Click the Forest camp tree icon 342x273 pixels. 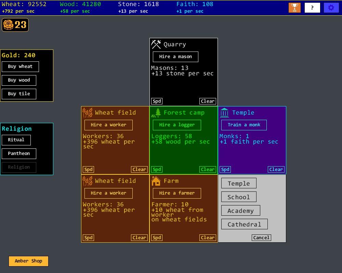[158, 113]
